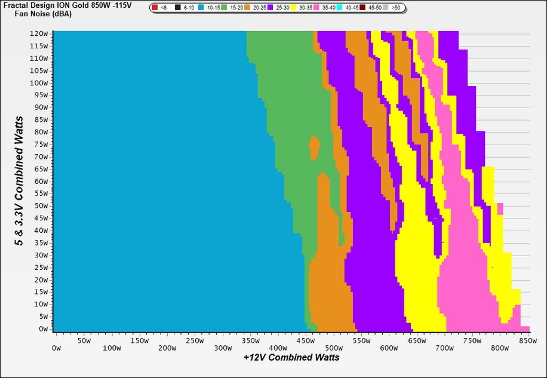This screenshot has height=378, width=547.
Task: Click the 85W y-axis label
Action: click(41, 120)
